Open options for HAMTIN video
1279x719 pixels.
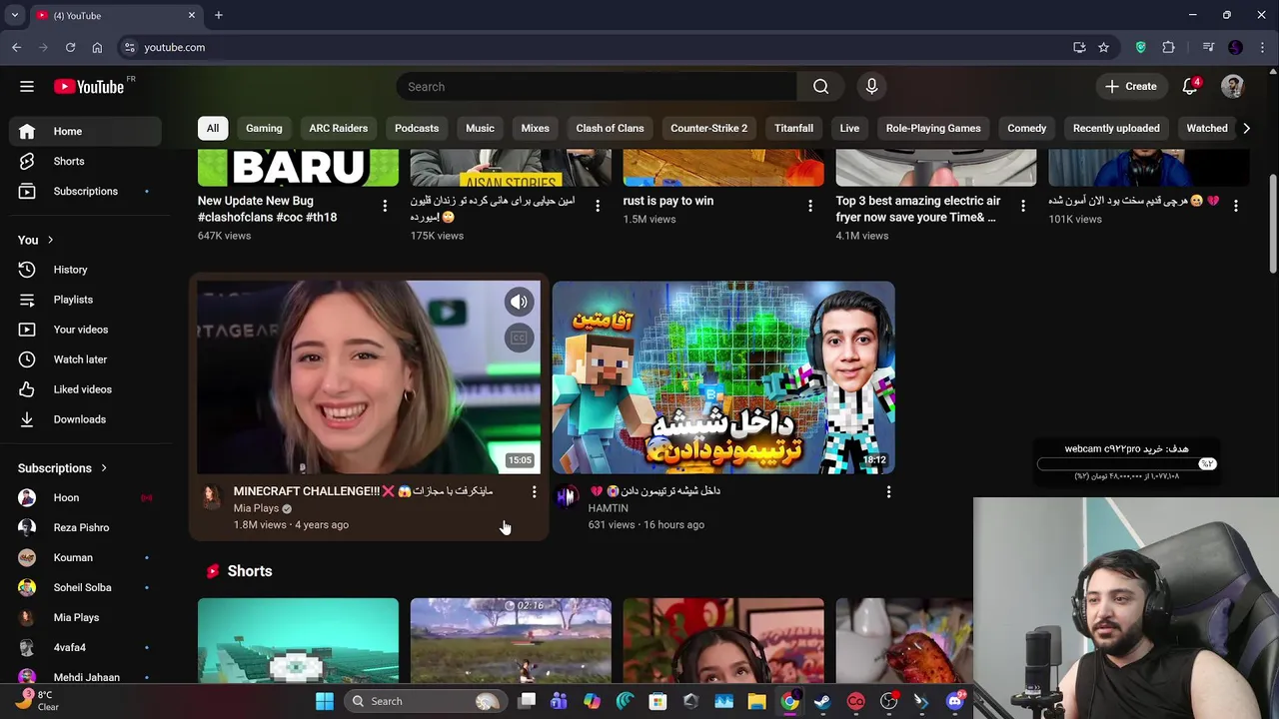[x=888, y=491]
